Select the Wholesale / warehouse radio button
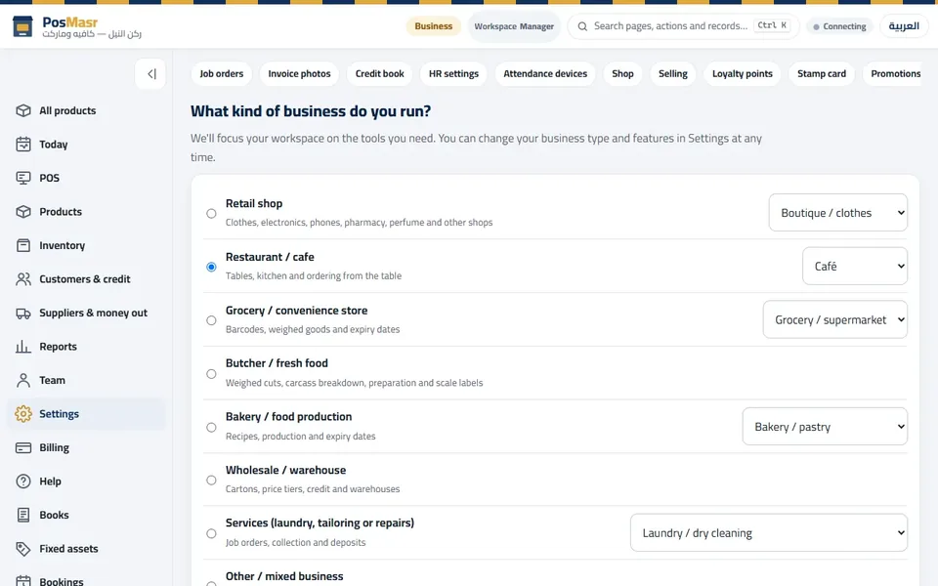 tap(211, 481)
